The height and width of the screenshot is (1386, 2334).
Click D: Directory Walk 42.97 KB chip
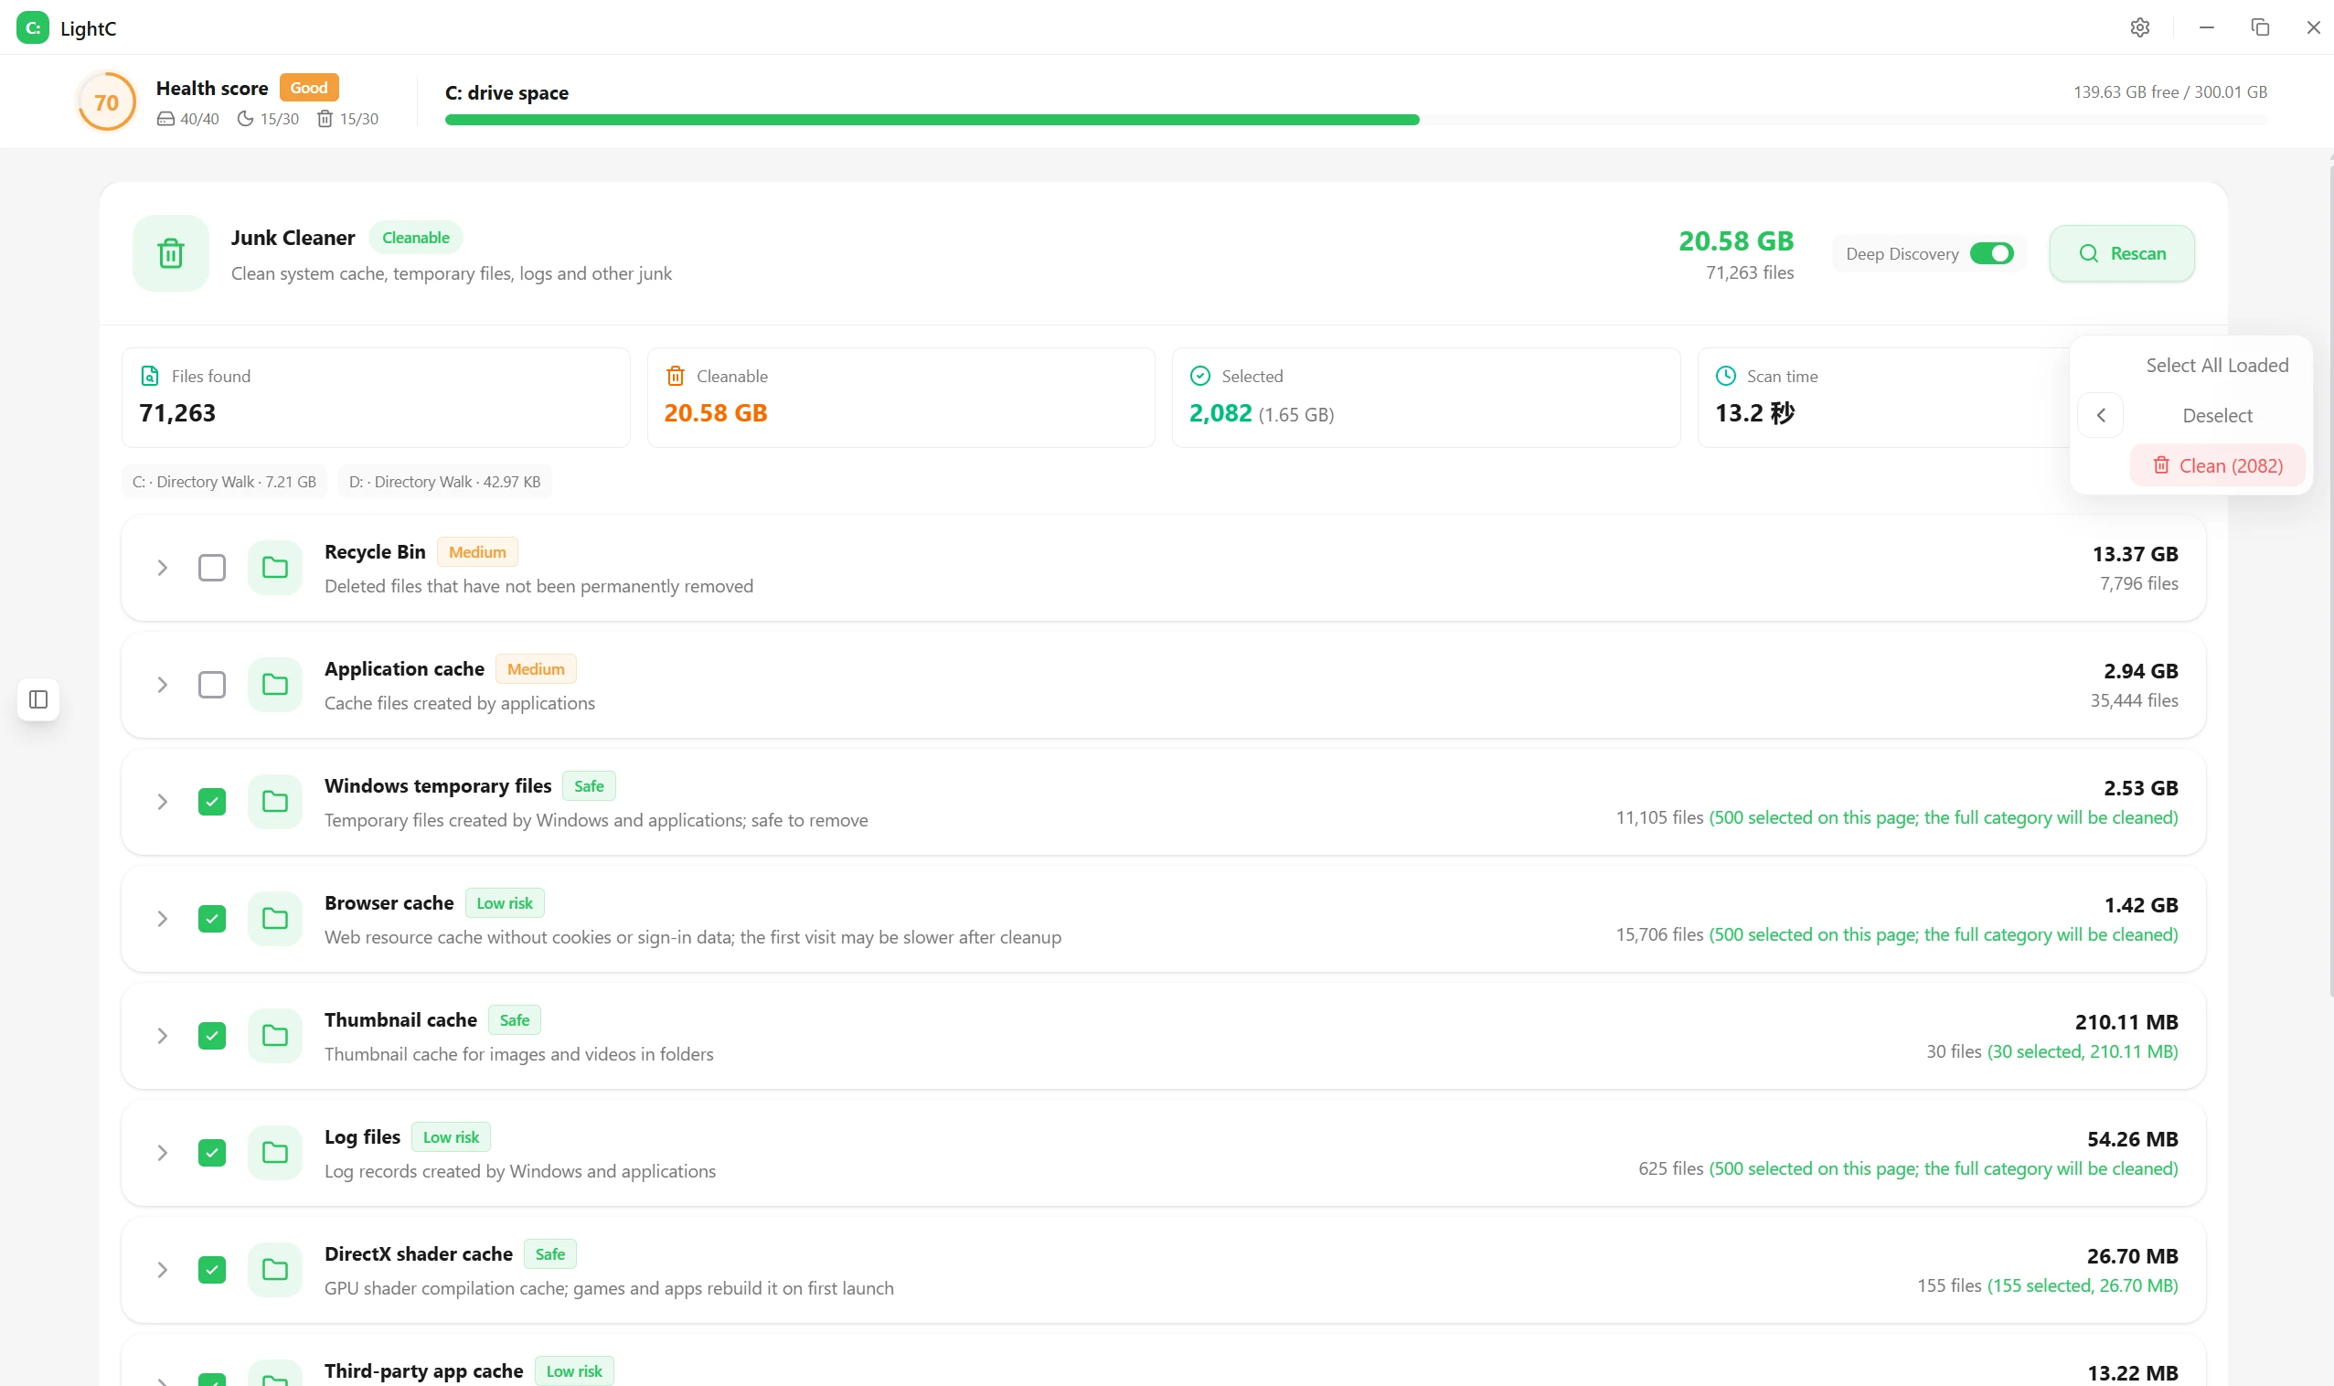444,482
